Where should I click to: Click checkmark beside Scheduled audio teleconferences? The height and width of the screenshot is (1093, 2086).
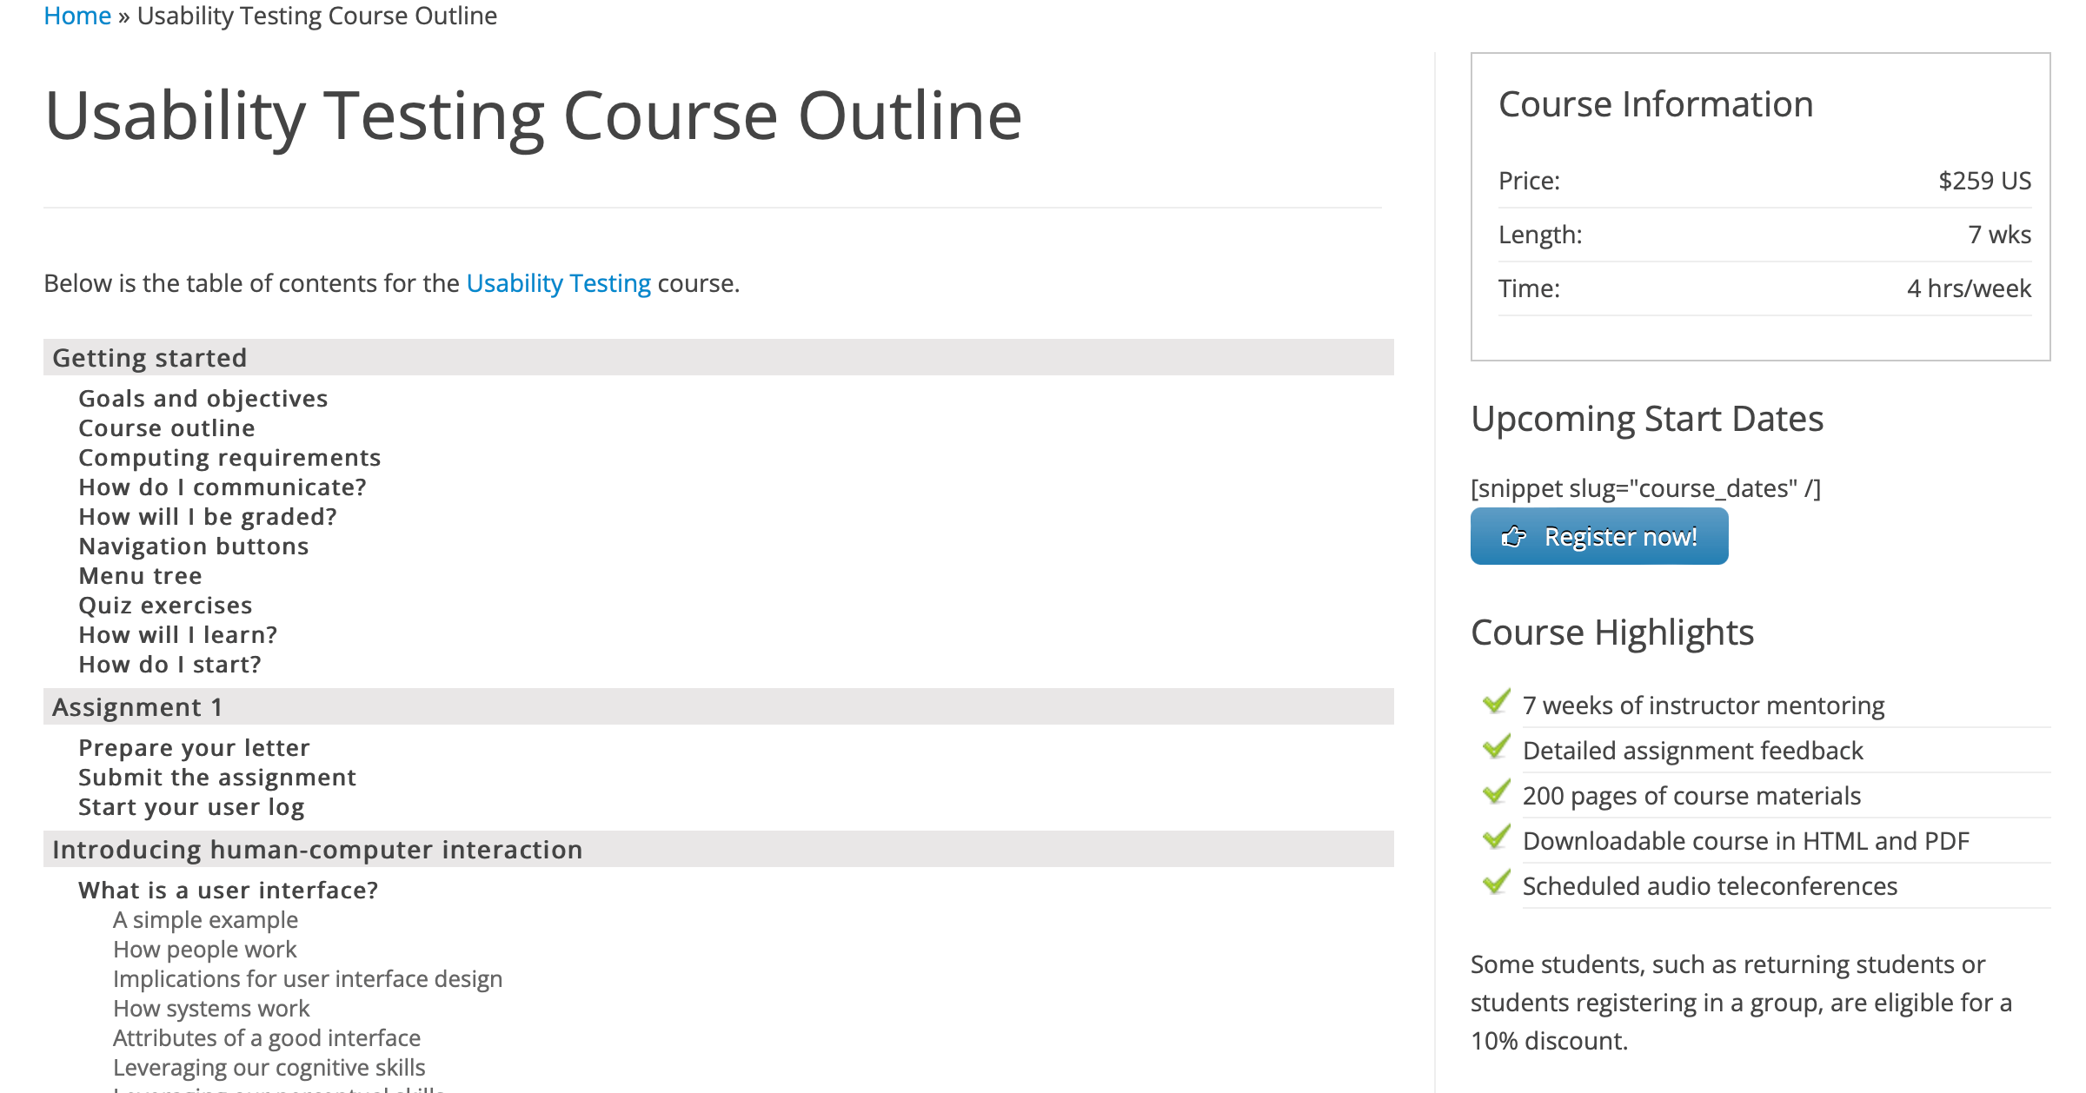point(1496,883)
